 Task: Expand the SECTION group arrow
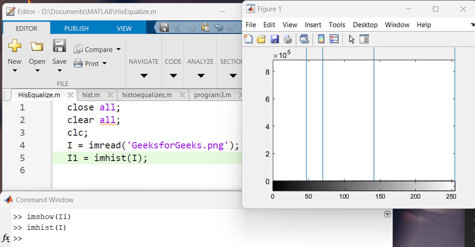tap(233, 76)
